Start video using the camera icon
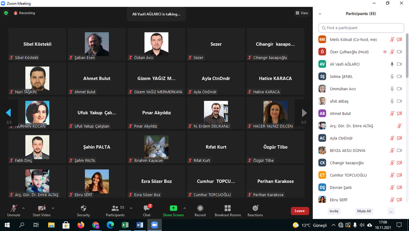409x231 pixels. pyautogui.click(x=42, y=208)
